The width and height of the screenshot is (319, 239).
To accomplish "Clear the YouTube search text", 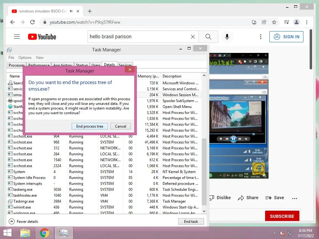I will pos(193,37).
